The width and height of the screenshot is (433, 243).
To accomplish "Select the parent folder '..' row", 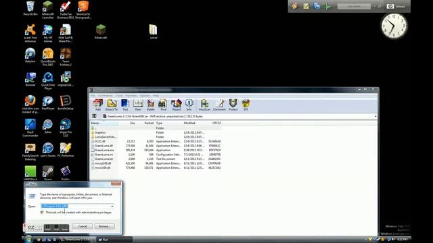I will click(156, 128).
